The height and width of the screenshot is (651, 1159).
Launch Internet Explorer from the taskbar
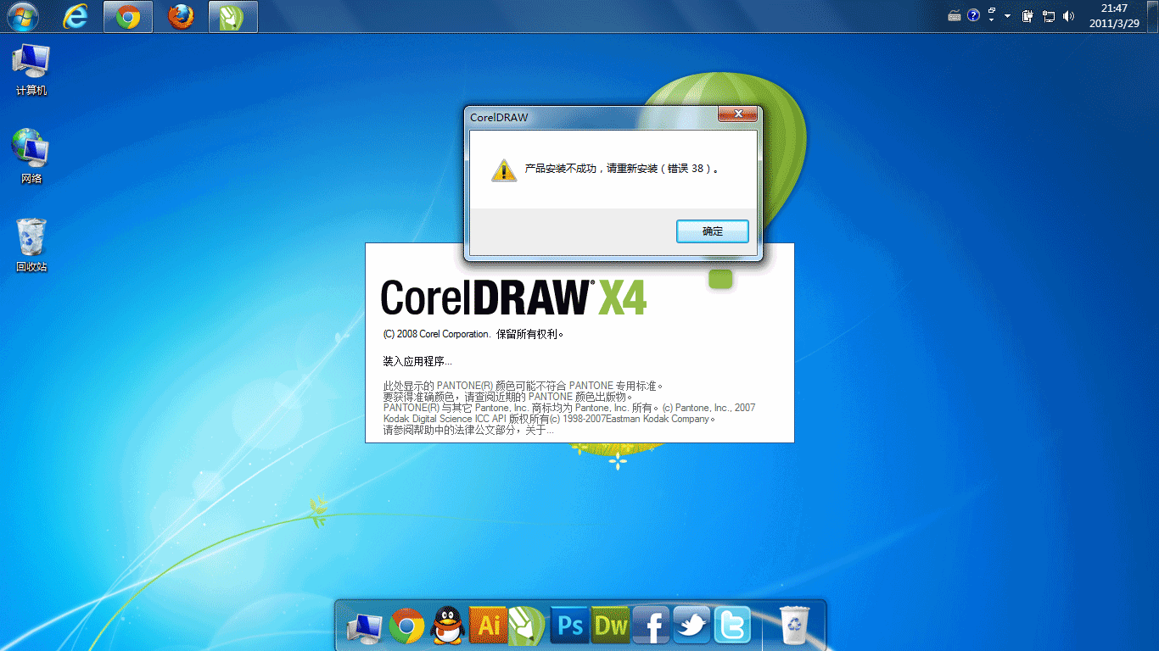tap(76, 16)
